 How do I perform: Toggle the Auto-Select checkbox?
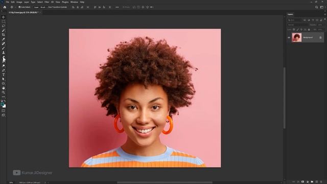19,7
